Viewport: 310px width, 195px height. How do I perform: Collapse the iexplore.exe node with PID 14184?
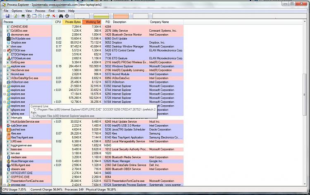5,102
